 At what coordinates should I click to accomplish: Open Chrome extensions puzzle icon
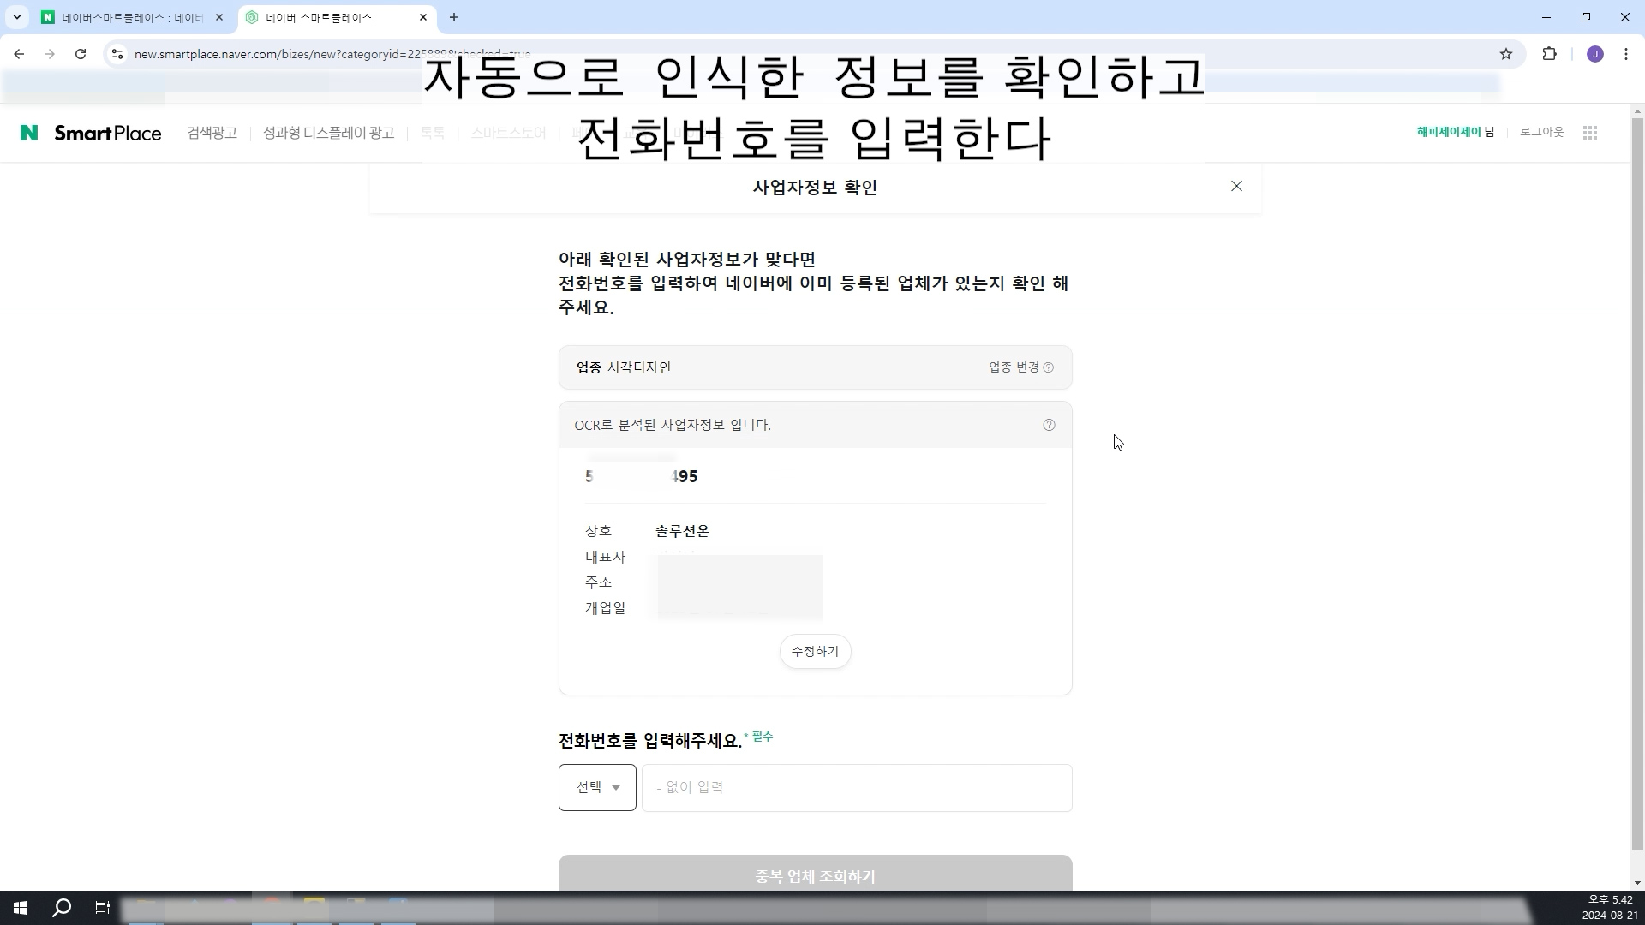[x=1549, y=54]
